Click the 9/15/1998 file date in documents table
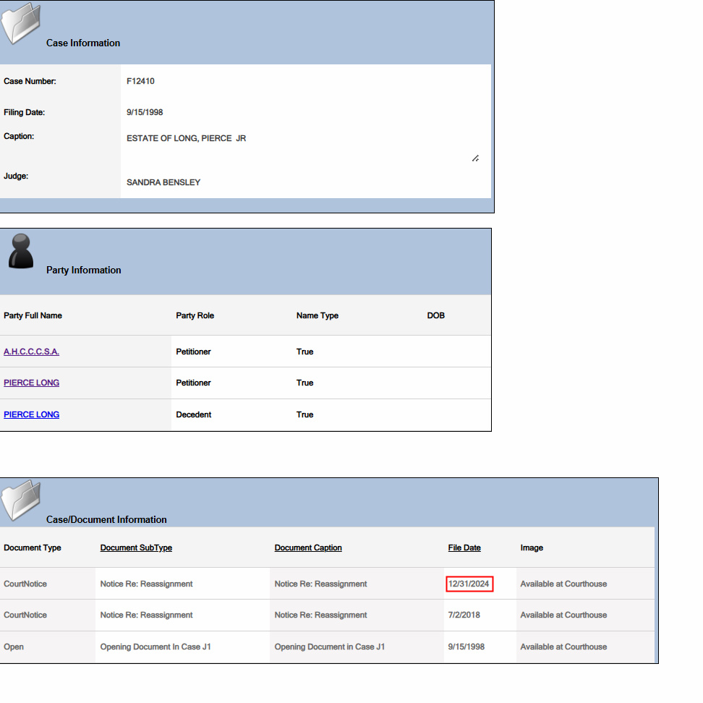 pos(466,647)
